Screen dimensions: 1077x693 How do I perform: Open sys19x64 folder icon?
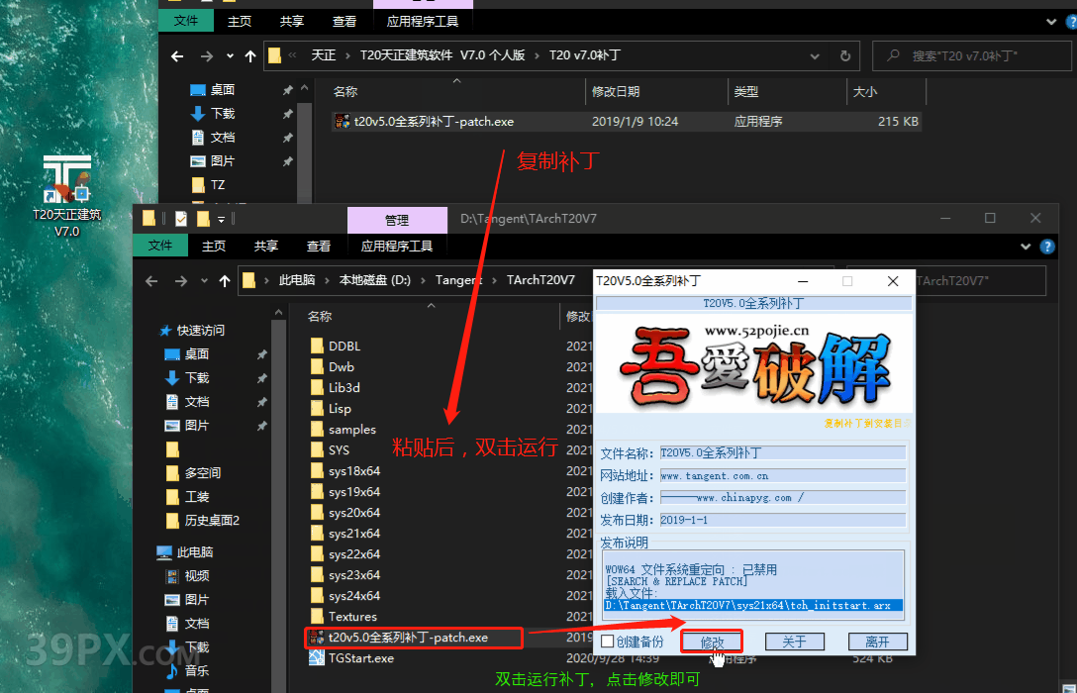[x=318, y=492]
